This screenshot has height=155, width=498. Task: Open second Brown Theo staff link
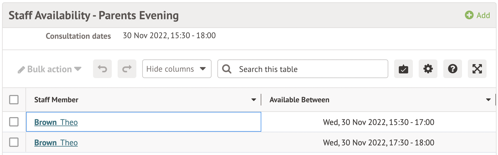[x=56, y=143]
